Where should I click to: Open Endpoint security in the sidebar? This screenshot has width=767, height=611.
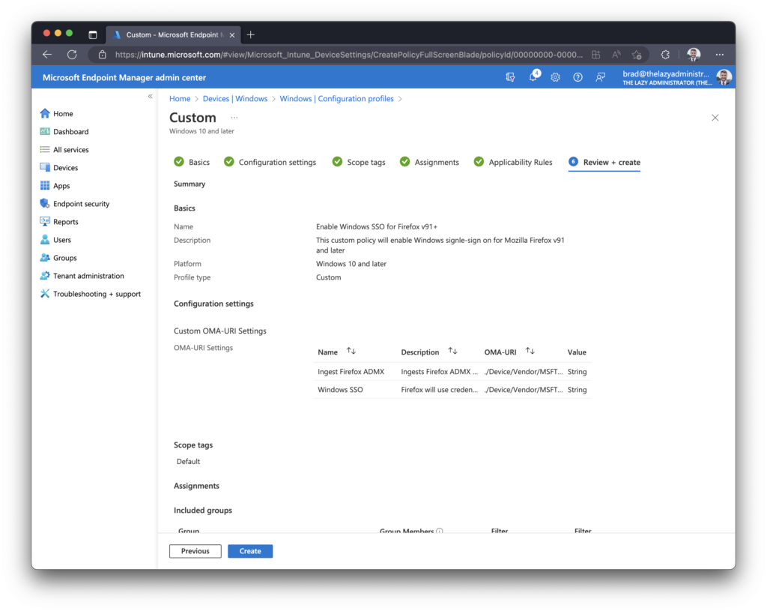pyautogui.click(x=74, y=204)
